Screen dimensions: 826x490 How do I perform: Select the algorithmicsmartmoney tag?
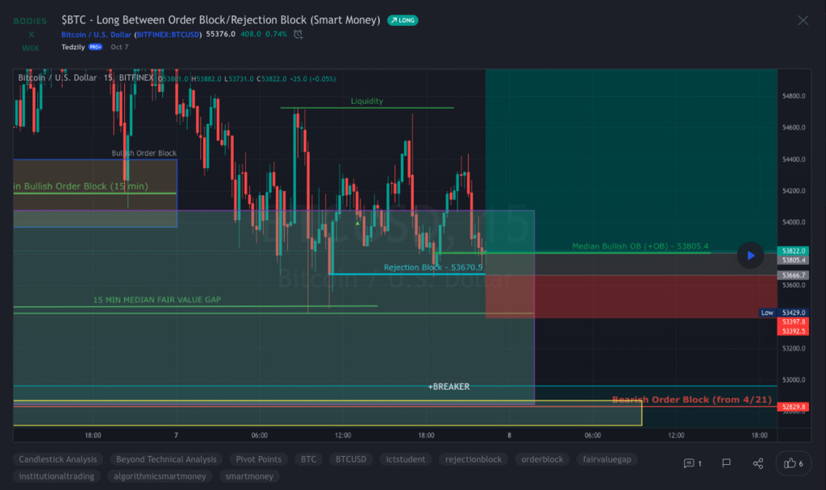click(x=158, y=476)
